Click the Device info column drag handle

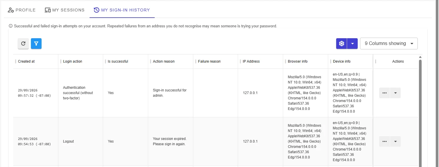coord(330,61)
